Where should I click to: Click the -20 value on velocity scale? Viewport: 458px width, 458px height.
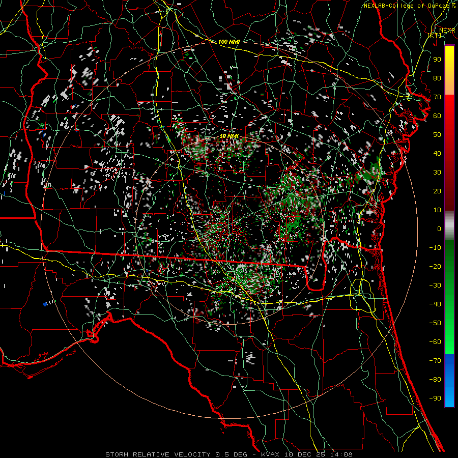(435, 266)
